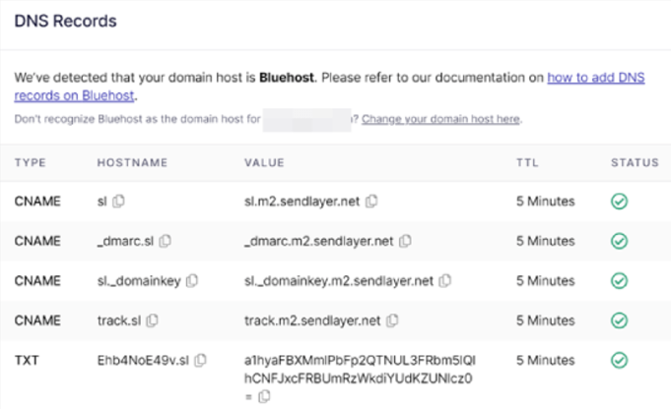671x409 pixels.
Task: Copy the Ehb4NoE49v.sl TXT hostname
Action: click(x=200, y=360)
